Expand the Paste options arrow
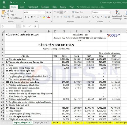 3,19
